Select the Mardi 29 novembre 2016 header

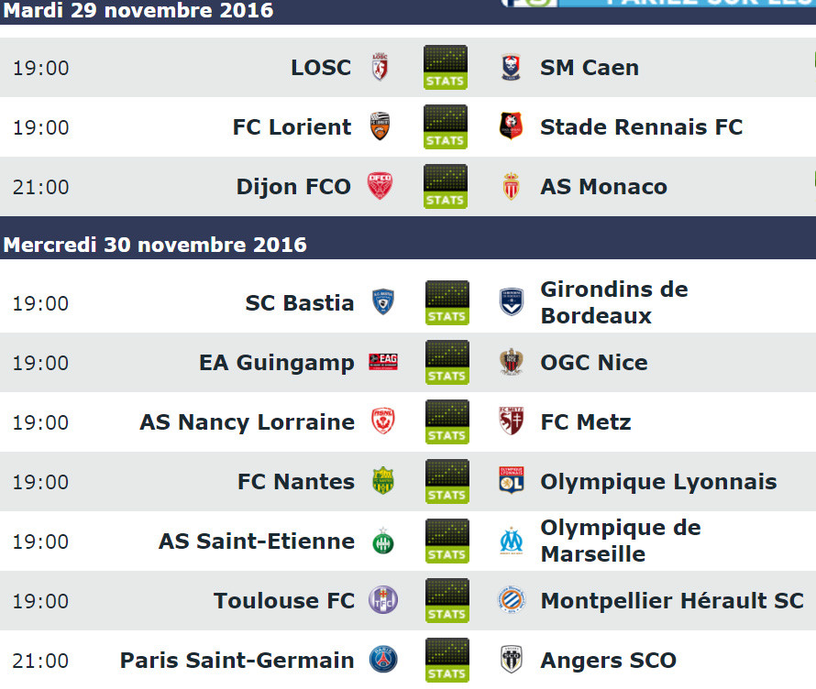[138, 10]
